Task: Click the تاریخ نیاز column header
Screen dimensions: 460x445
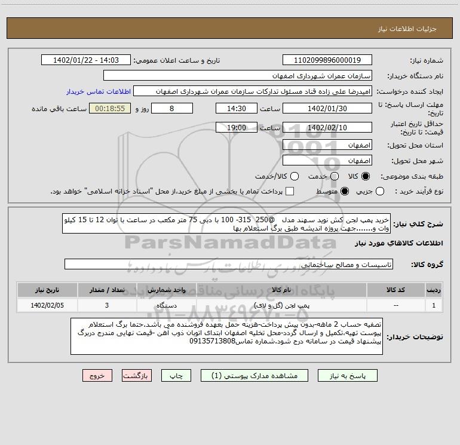Action: (47, 290)
